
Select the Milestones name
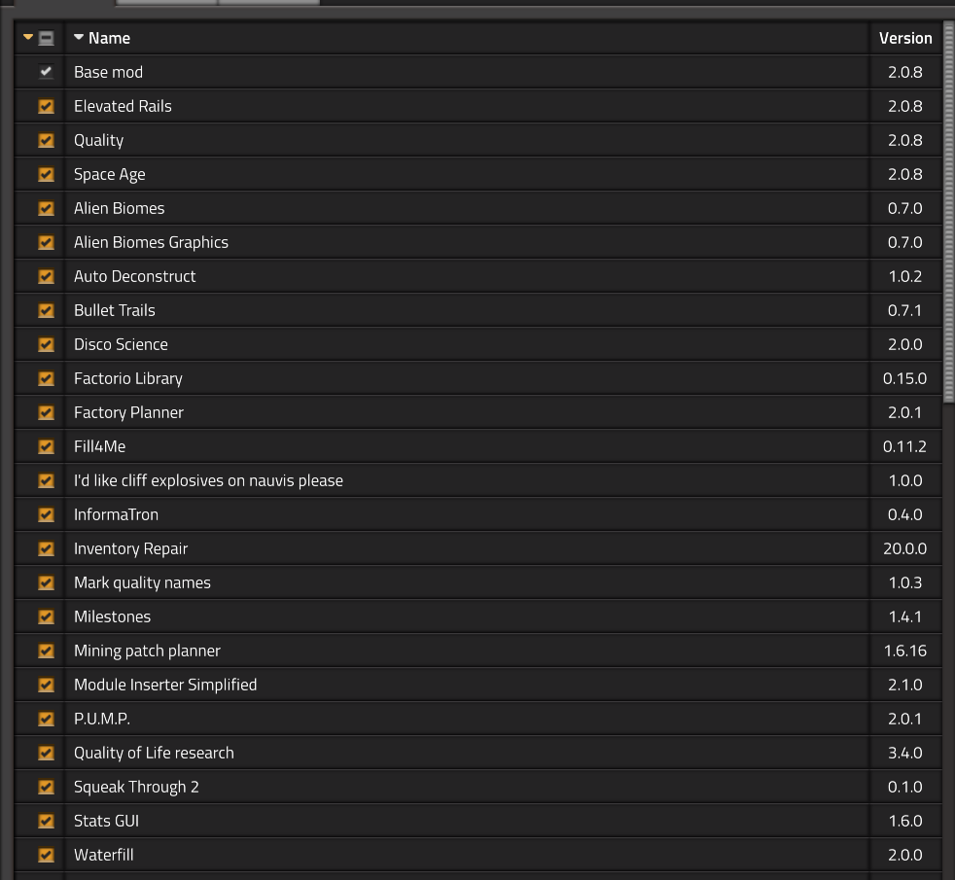pyautogui.click(x=112, y=616)
